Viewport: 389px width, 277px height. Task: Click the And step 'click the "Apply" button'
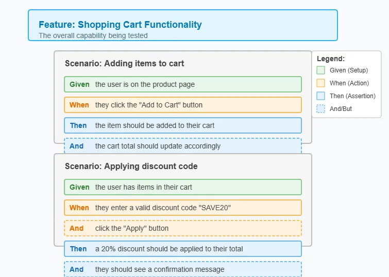pyautogui.click(x=183, y=228)
